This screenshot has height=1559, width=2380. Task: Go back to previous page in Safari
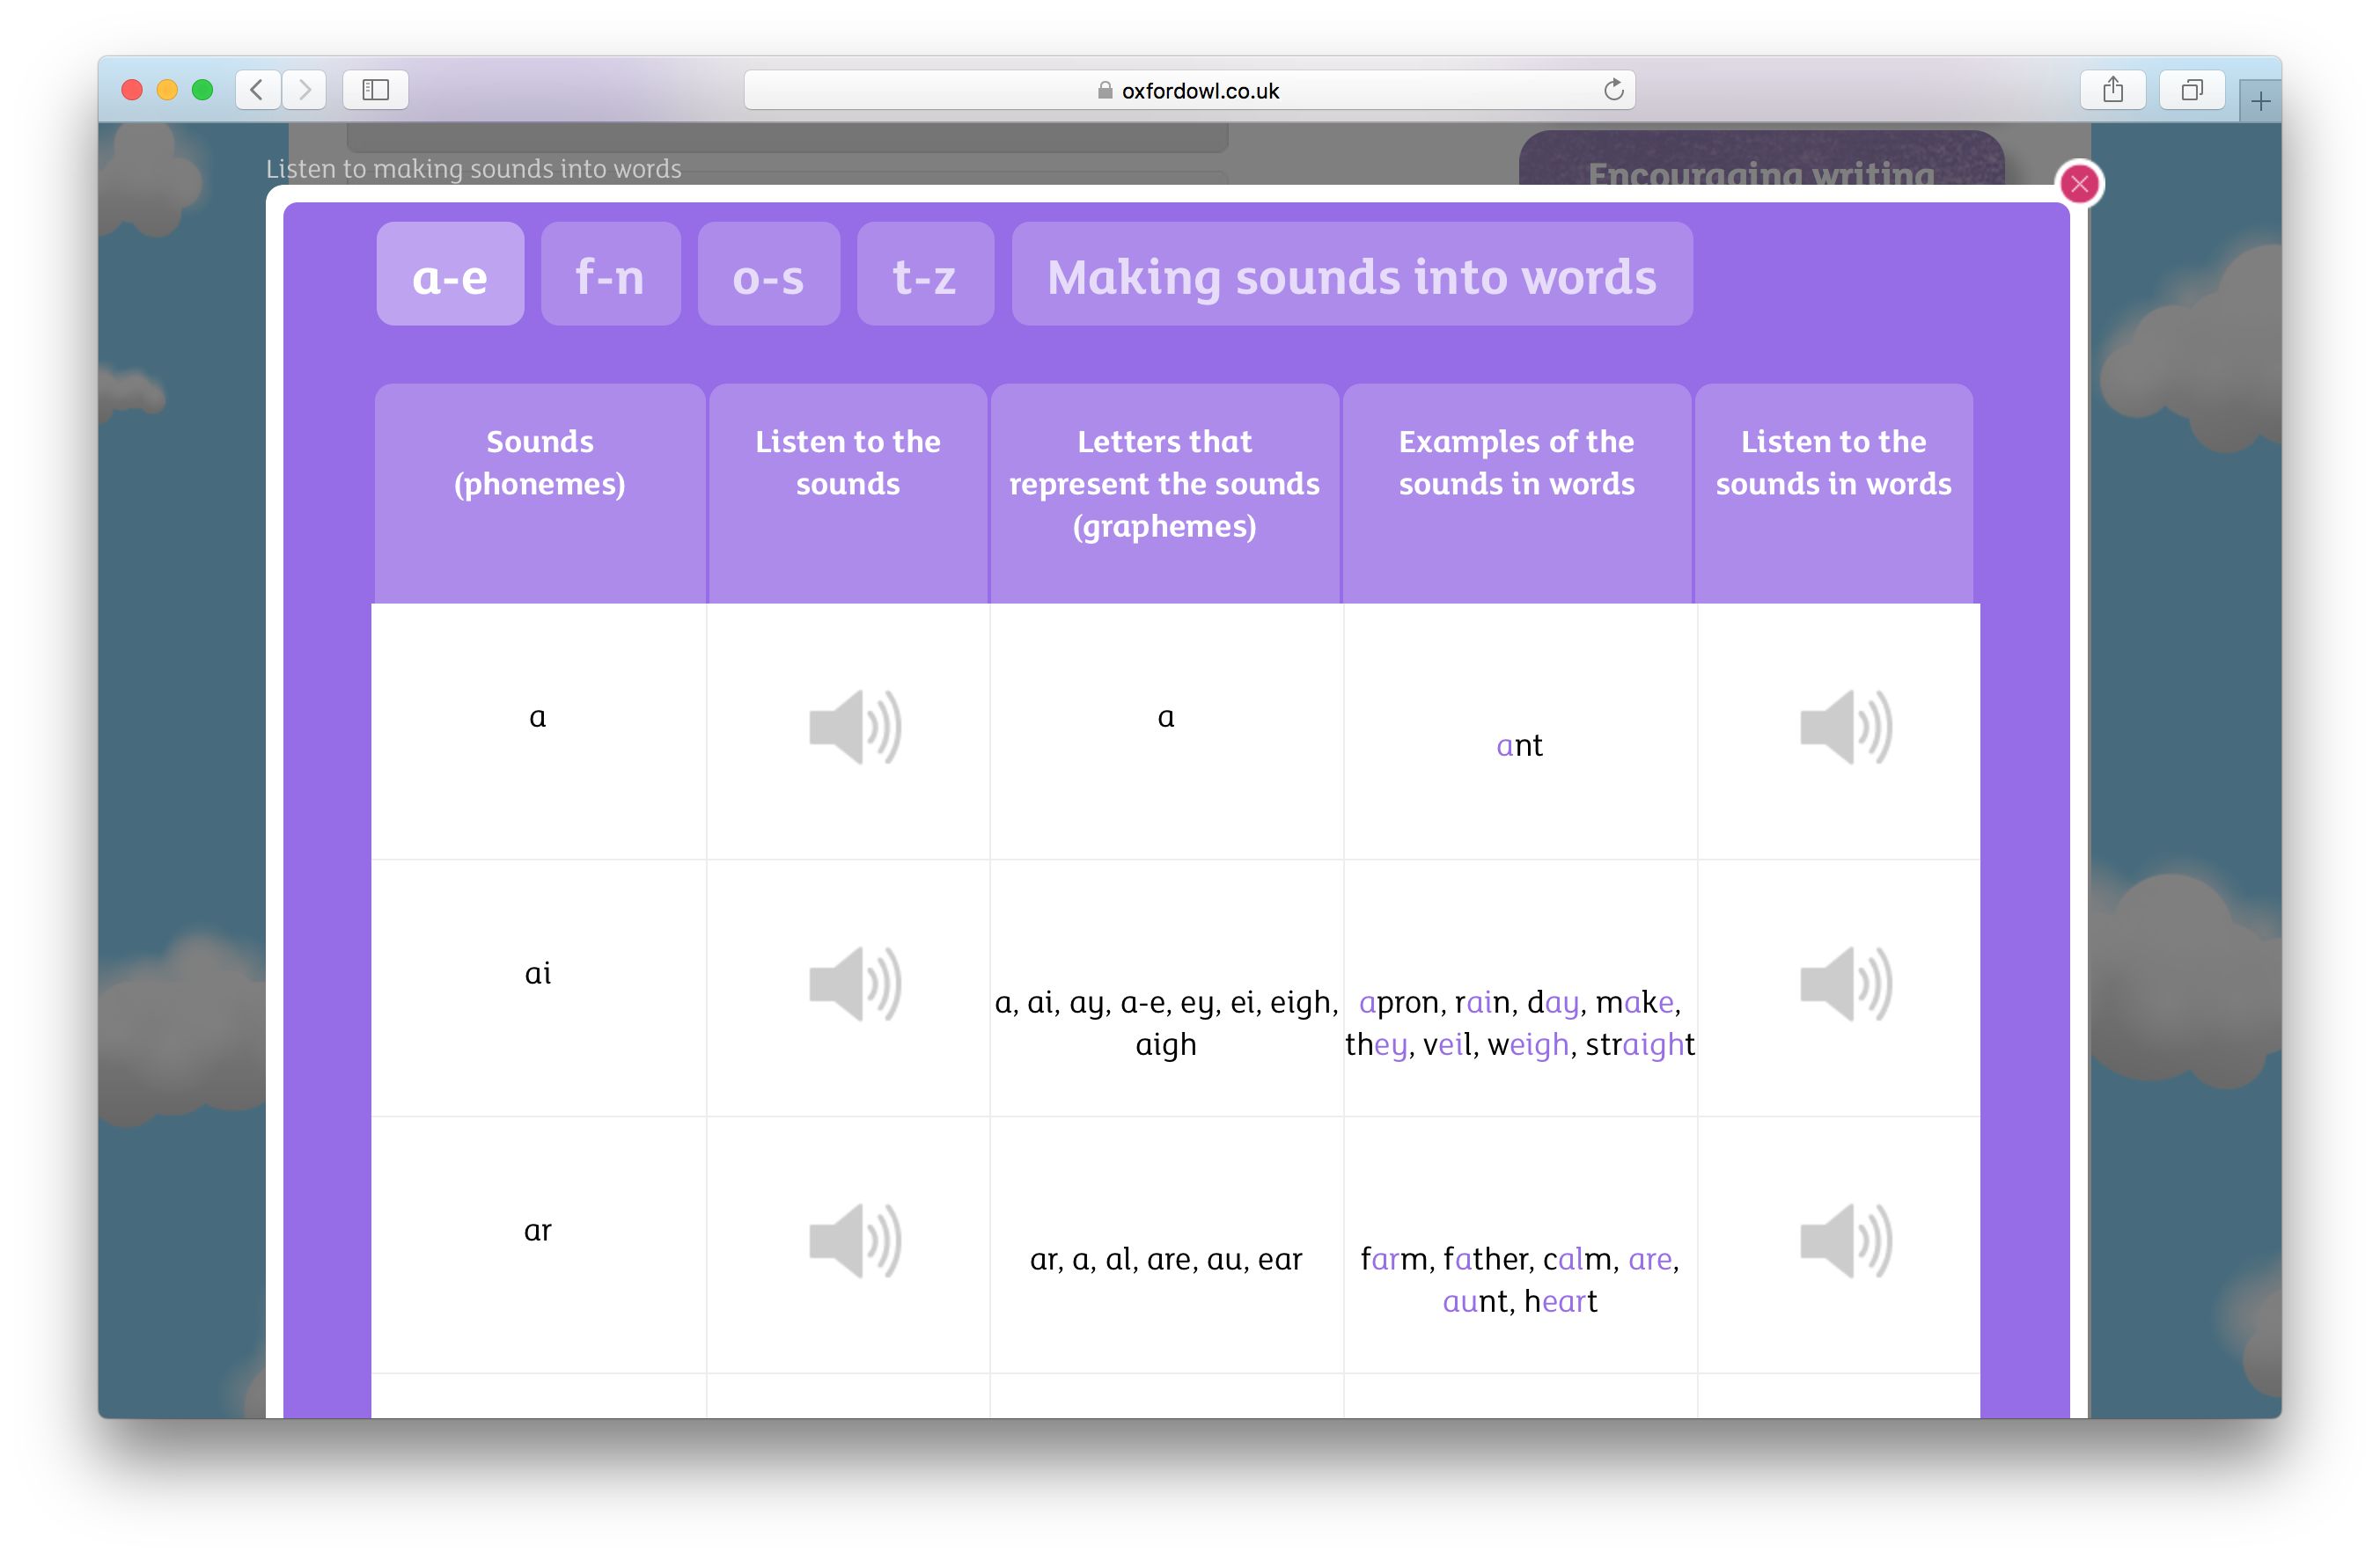click(257, 90)
